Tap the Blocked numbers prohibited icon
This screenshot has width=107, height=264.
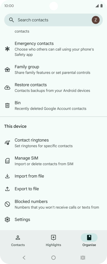click(x=7, y=204)
